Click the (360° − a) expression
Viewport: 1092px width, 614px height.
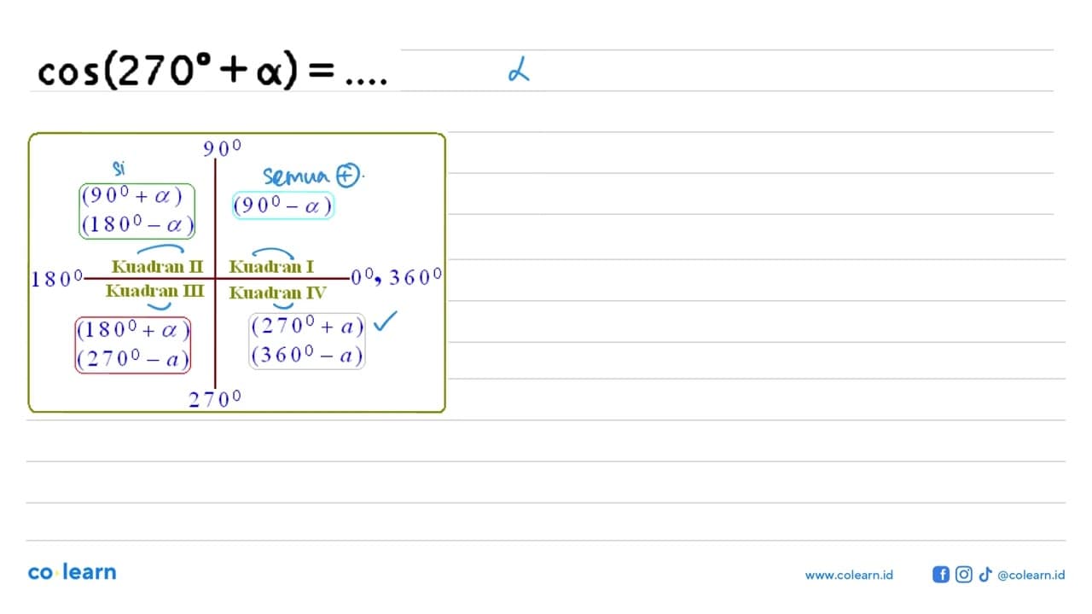click(307, 355)
